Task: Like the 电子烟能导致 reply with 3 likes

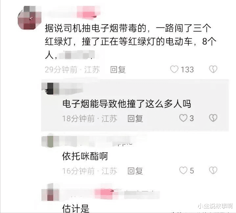Action: click(183, 118)
